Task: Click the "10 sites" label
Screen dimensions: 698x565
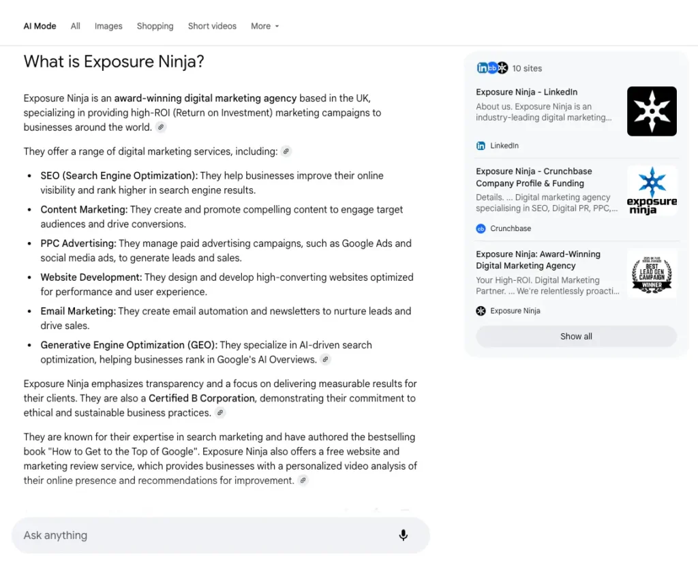Action: [x=527, y=68]
